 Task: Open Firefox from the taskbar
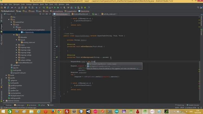point(53,111)
